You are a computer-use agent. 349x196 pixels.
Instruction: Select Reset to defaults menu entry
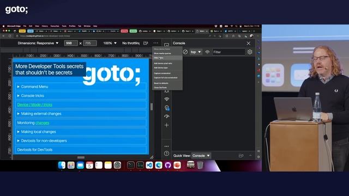(x=167, y=83)
